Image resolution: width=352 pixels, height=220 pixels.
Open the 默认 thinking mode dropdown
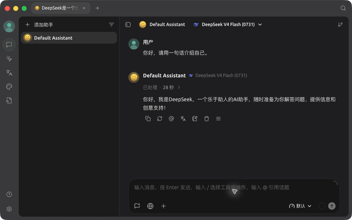[300, 206]
